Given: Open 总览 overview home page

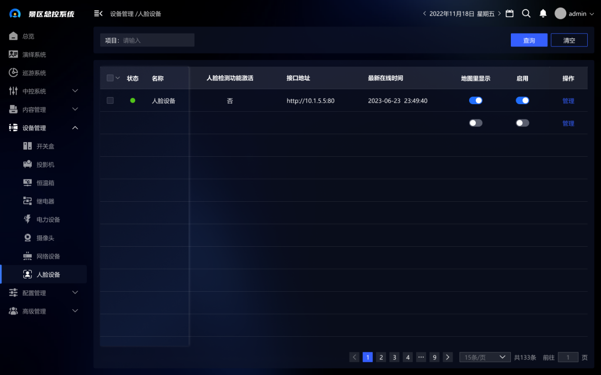Looking at the screenshot, I should (28, 36).
